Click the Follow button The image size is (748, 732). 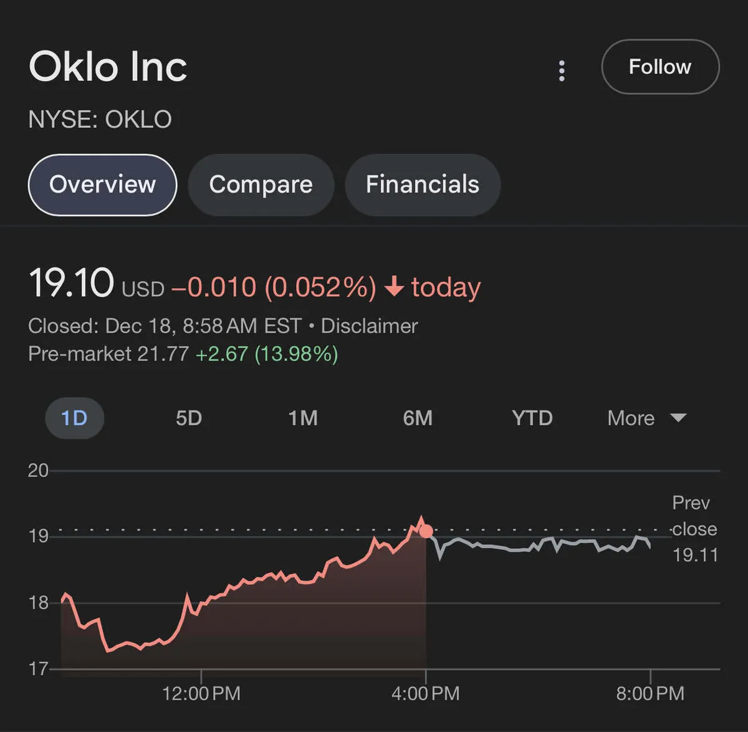click(x=659, y=67)
